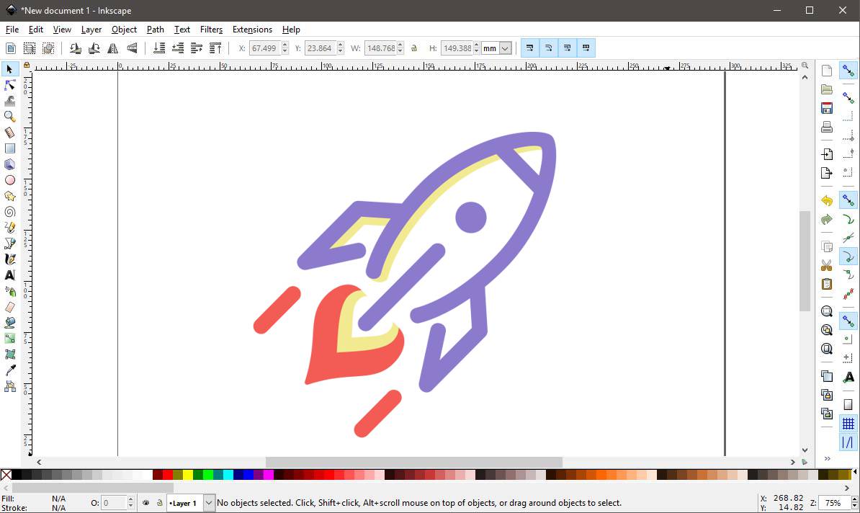Image resolution: width=860 pixels, height=513 pixels.
Task: Toggle the width-height lock ratio
Action: [x=413, y=48]
